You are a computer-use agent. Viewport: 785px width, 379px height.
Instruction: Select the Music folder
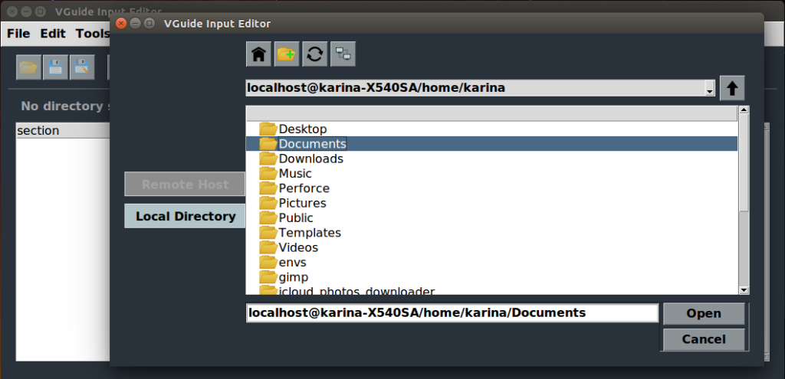[491, 174]
